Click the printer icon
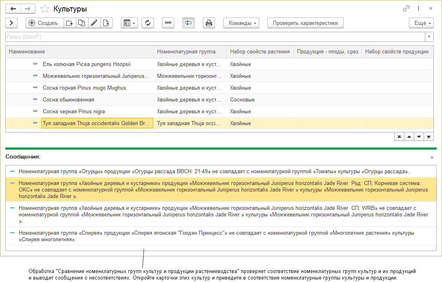The image size is (442, 282). [x=209, y=23]
